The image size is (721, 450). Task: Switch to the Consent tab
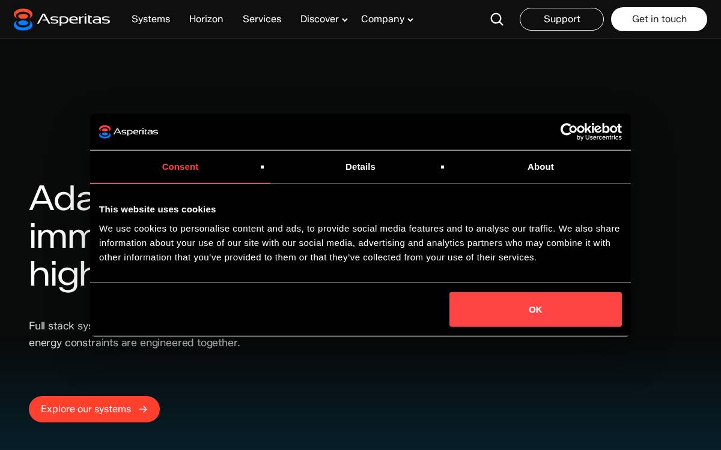tap(180, 167)
